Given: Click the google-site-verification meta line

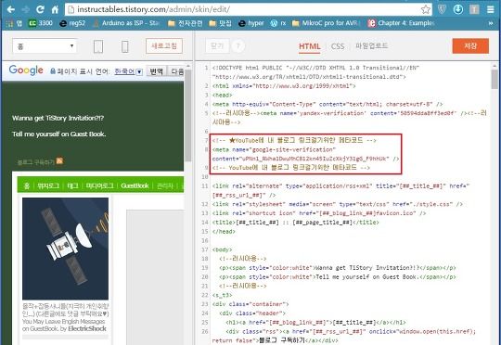Looking at the screenshot, I should [x=305, y=154].
